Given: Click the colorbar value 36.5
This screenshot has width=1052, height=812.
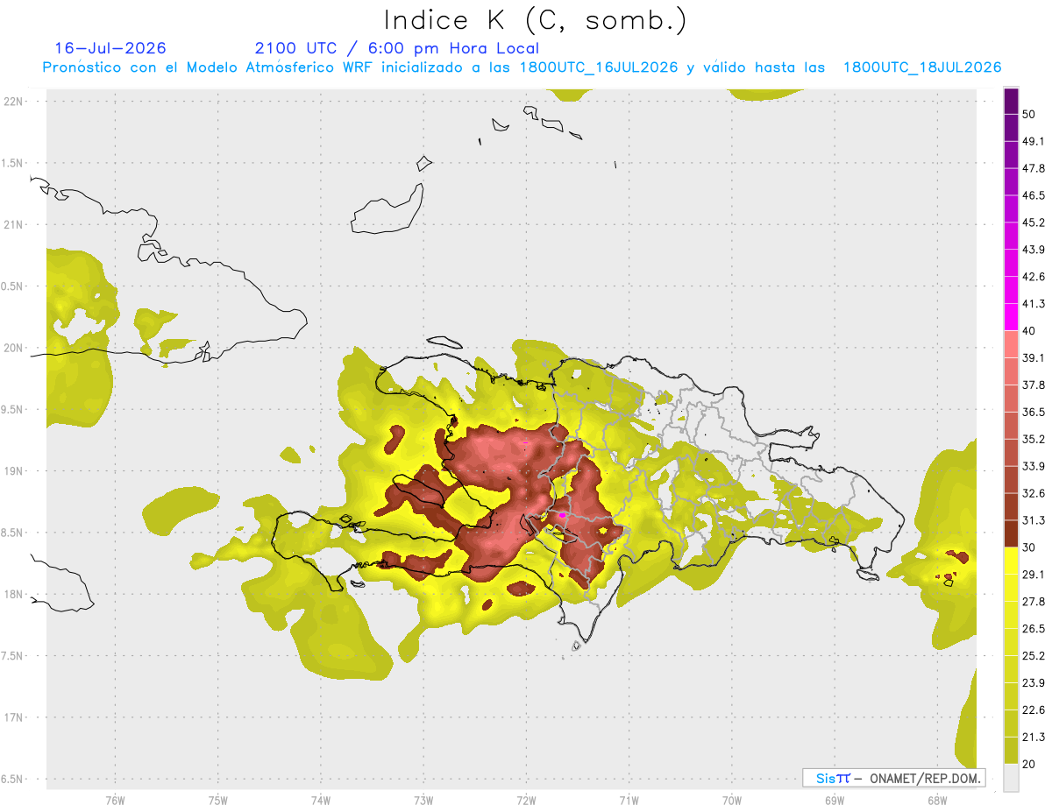Looking at the screenshot, I should pos(1034,412).
